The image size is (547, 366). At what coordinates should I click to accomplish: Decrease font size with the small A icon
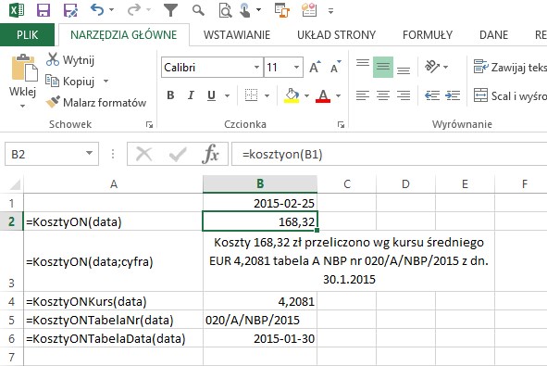click(335, 67)
